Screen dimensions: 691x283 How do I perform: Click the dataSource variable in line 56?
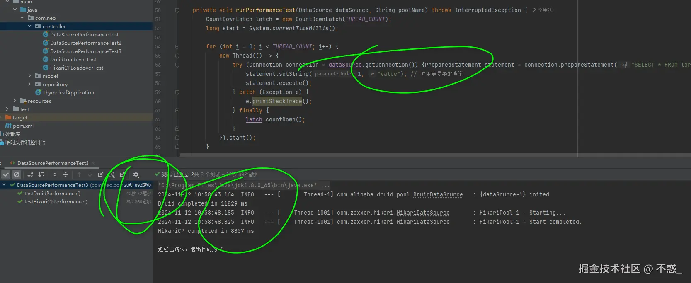click(345, 65)
